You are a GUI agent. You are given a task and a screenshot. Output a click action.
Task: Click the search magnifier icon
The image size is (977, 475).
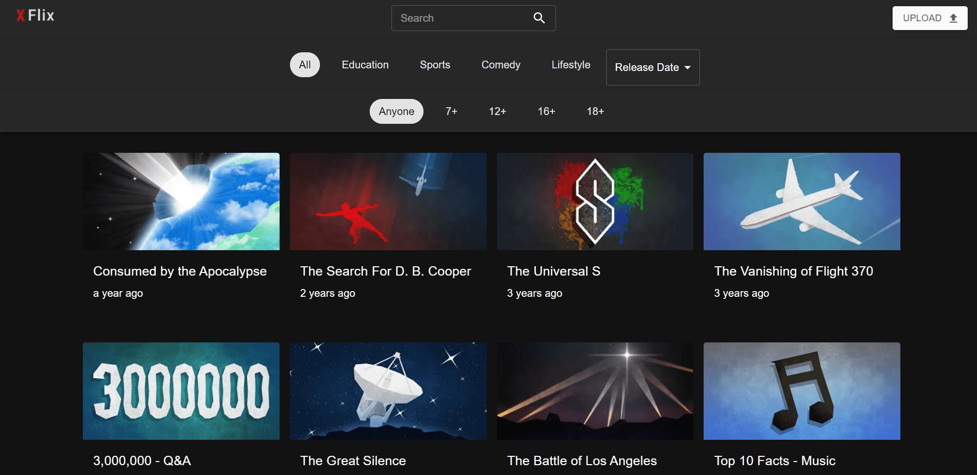click(539, 18)
